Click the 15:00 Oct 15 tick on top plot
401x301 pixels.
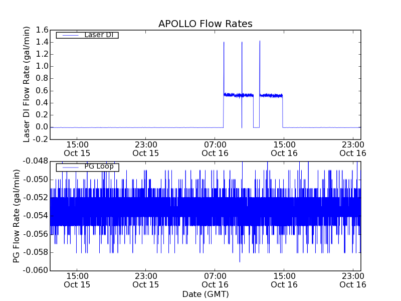click(77, 149)
